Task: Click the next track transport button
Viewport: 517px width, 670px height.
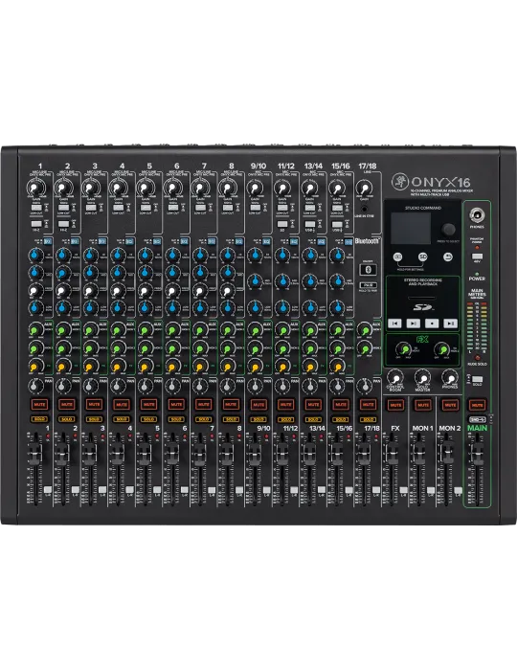Action: click(451, 324)
